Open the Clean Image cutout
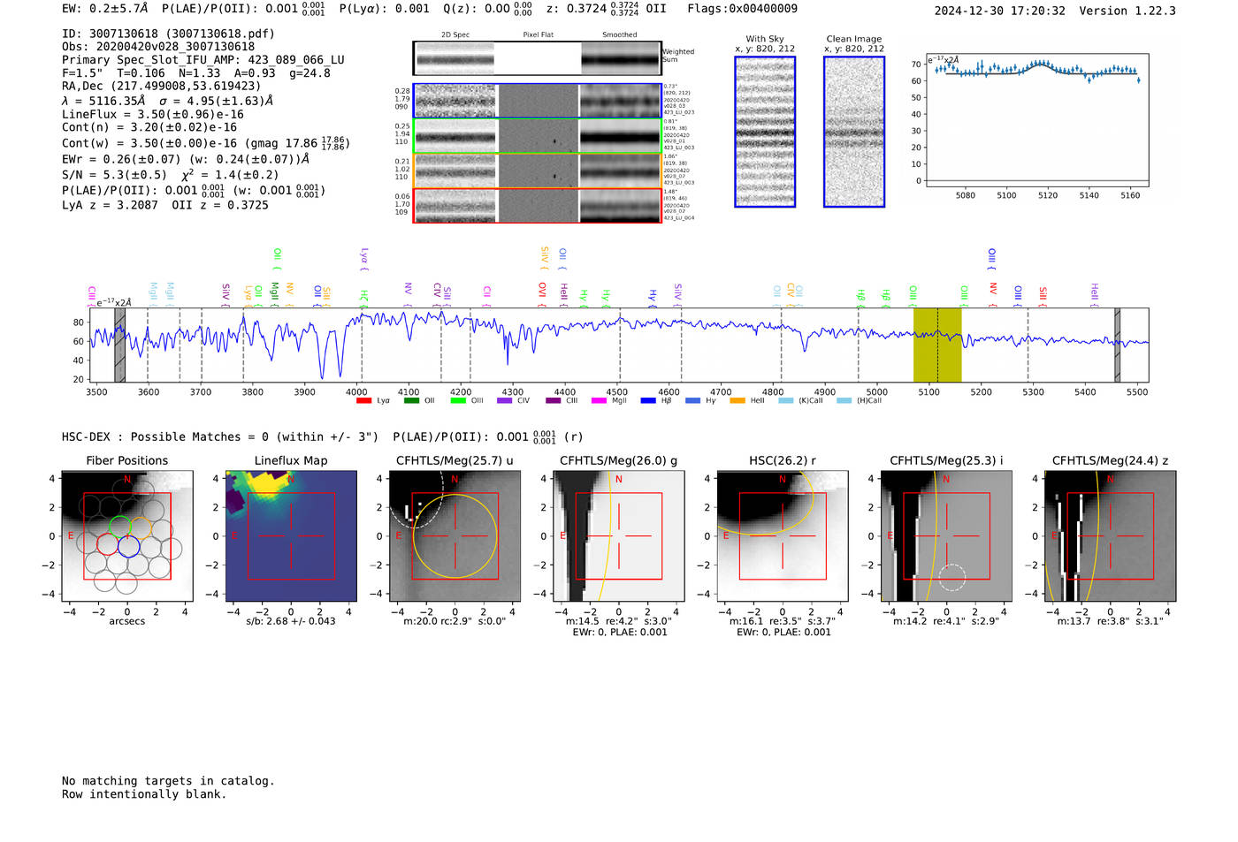Viewport: 1238px width, 842px height. pos(854,132)
